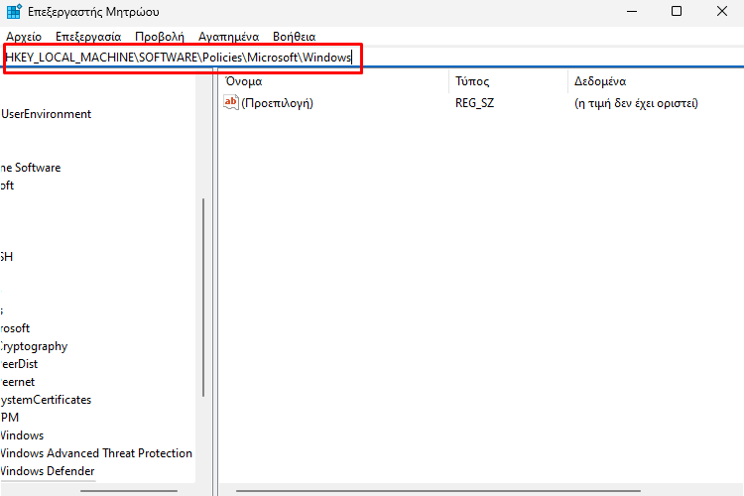Image resolution: width=744 pixels, height=496 pixels.
Task: Open the Αρχείο menu
Action: tap(24, 37)
